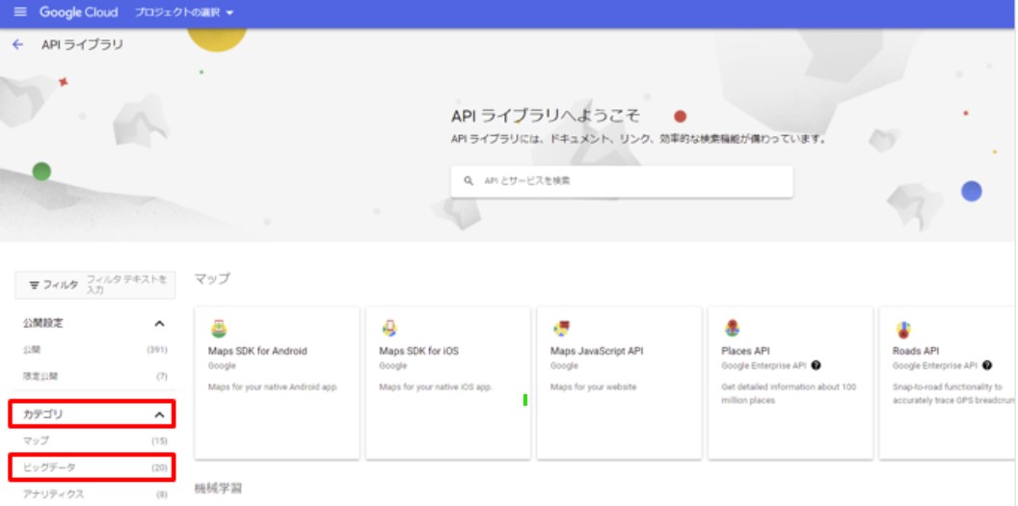Viewport: 1018px width, 506px height.
Task: Click the 機械学習 section heading
Action: (x=218, y=489)
